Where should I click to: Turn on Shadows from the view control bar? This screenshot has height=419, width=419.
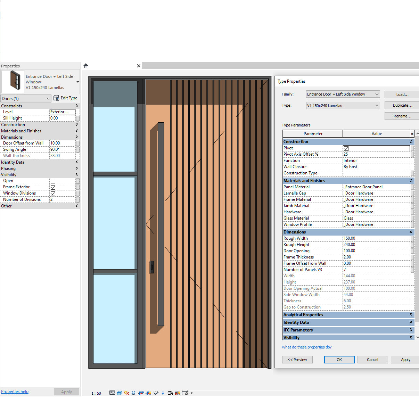pos(133,393)
